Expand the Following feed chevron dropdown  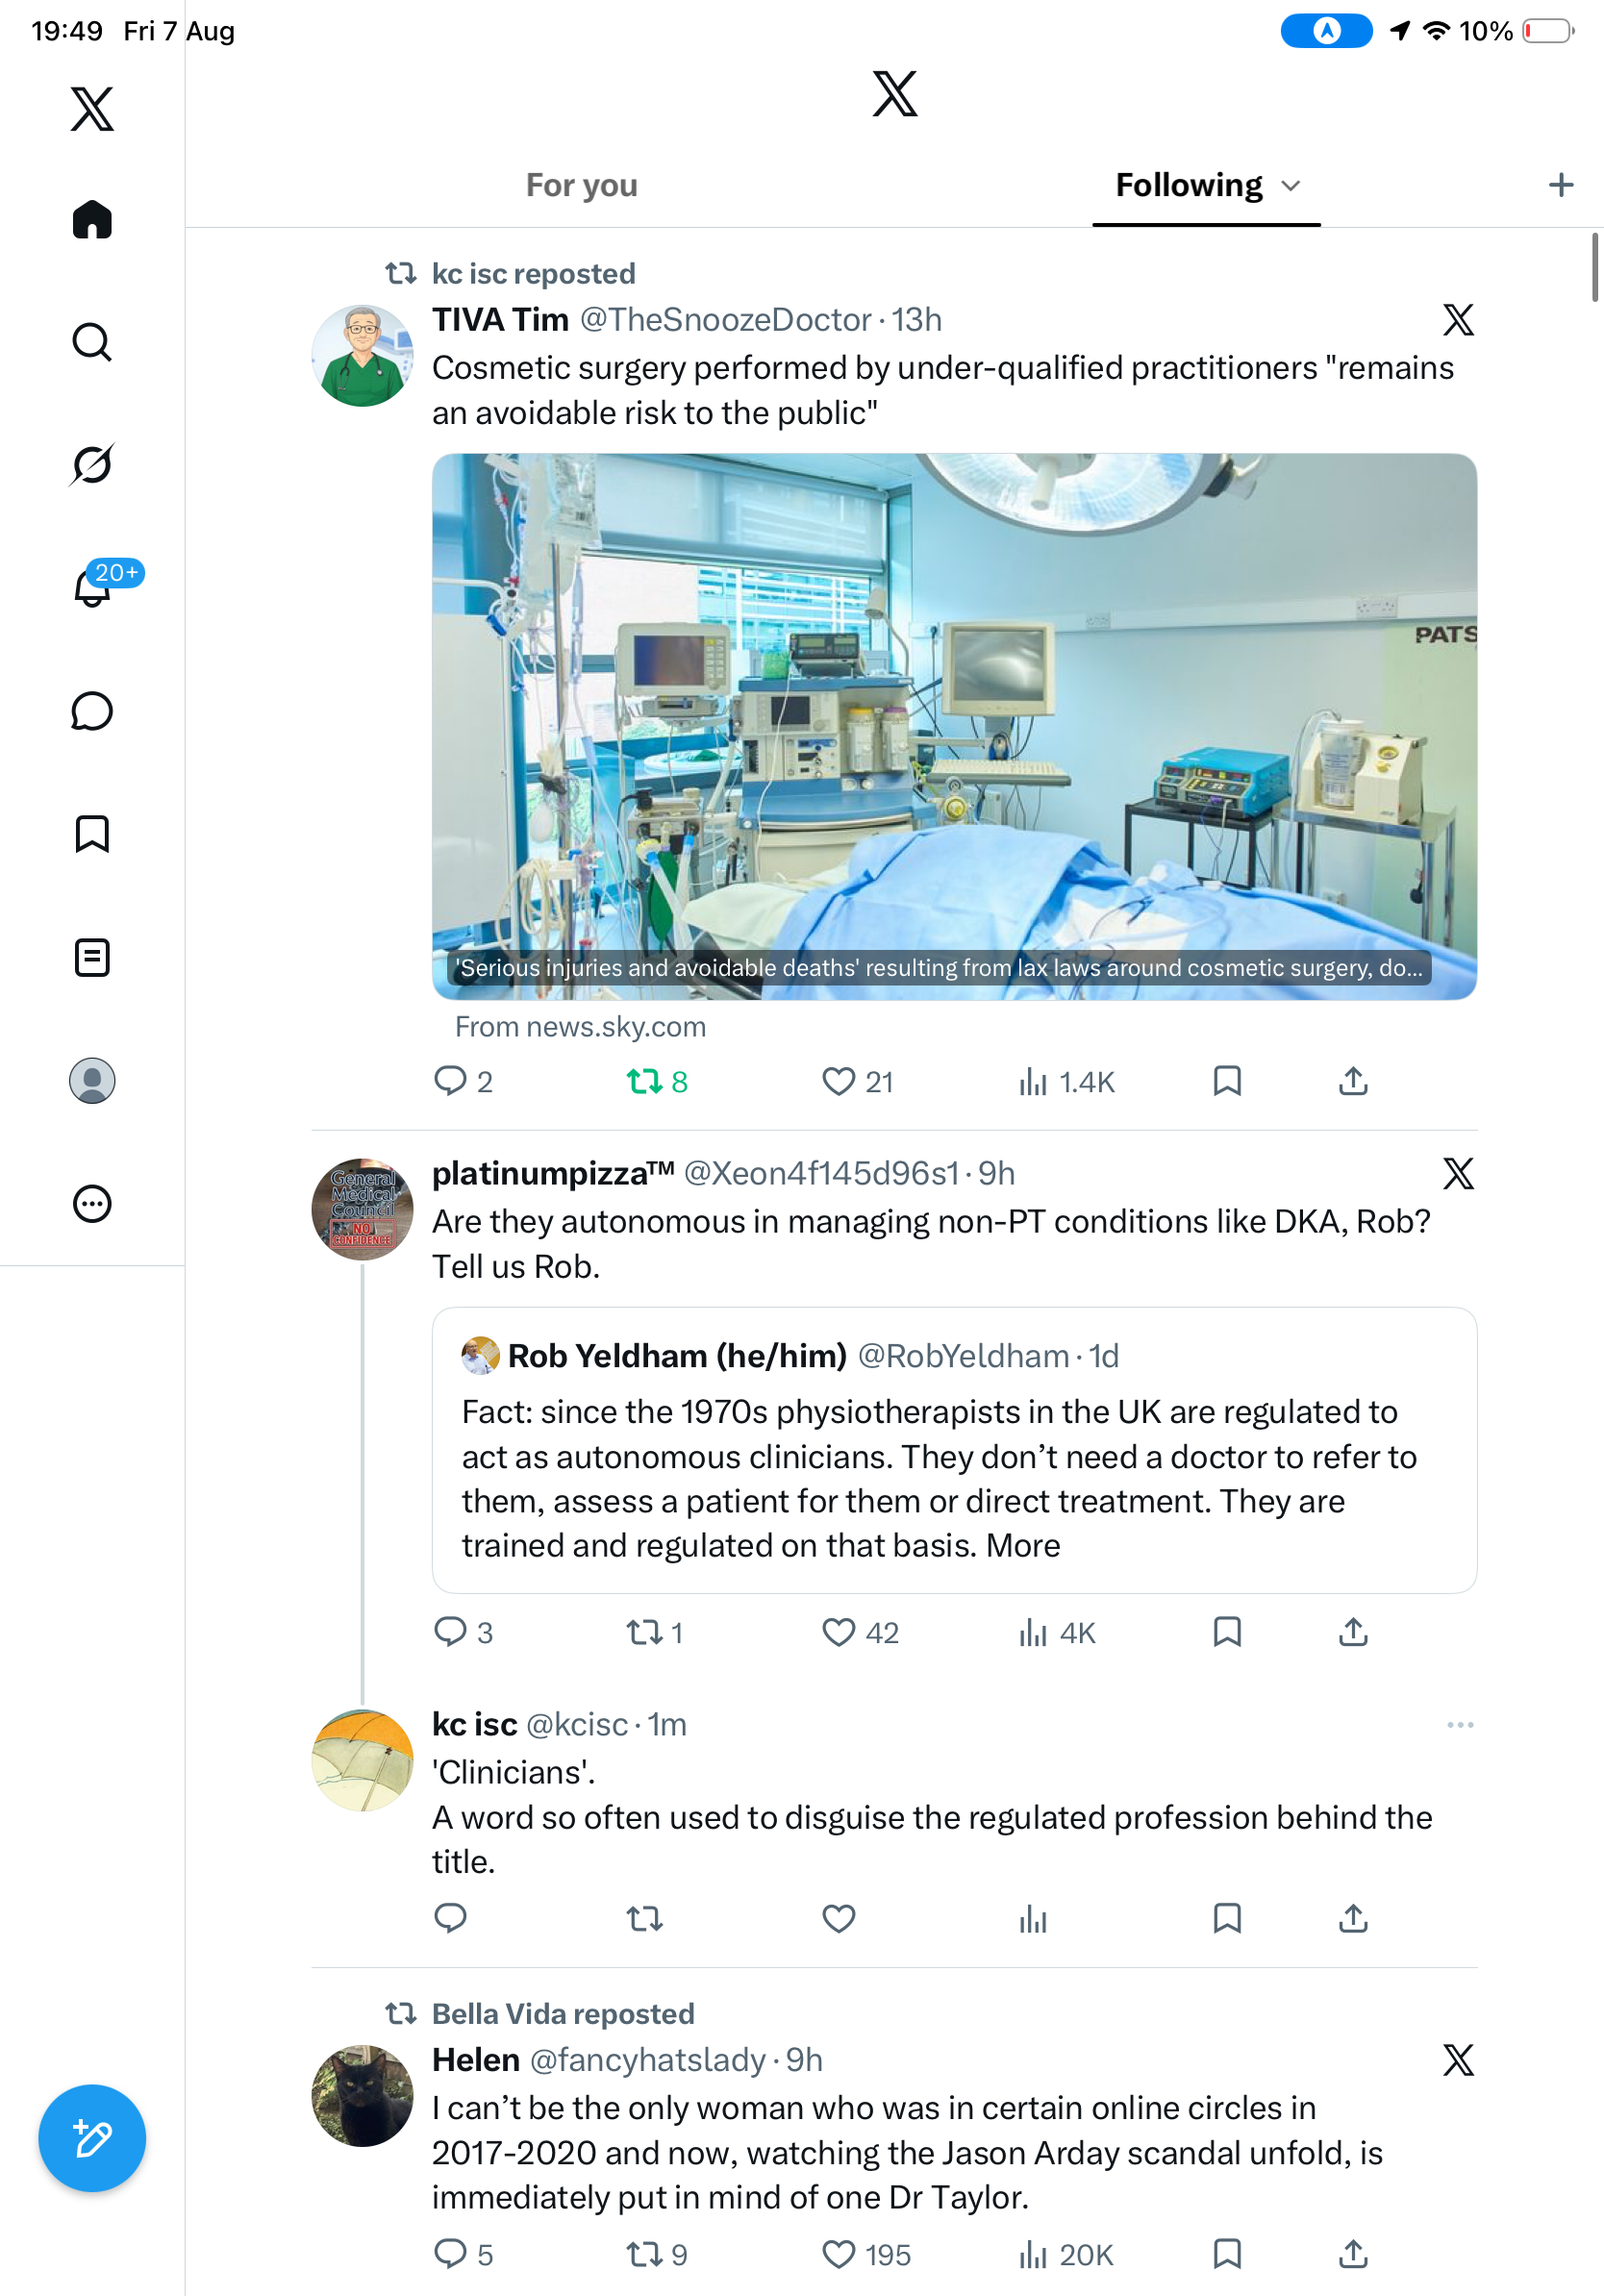point(1291,186)
